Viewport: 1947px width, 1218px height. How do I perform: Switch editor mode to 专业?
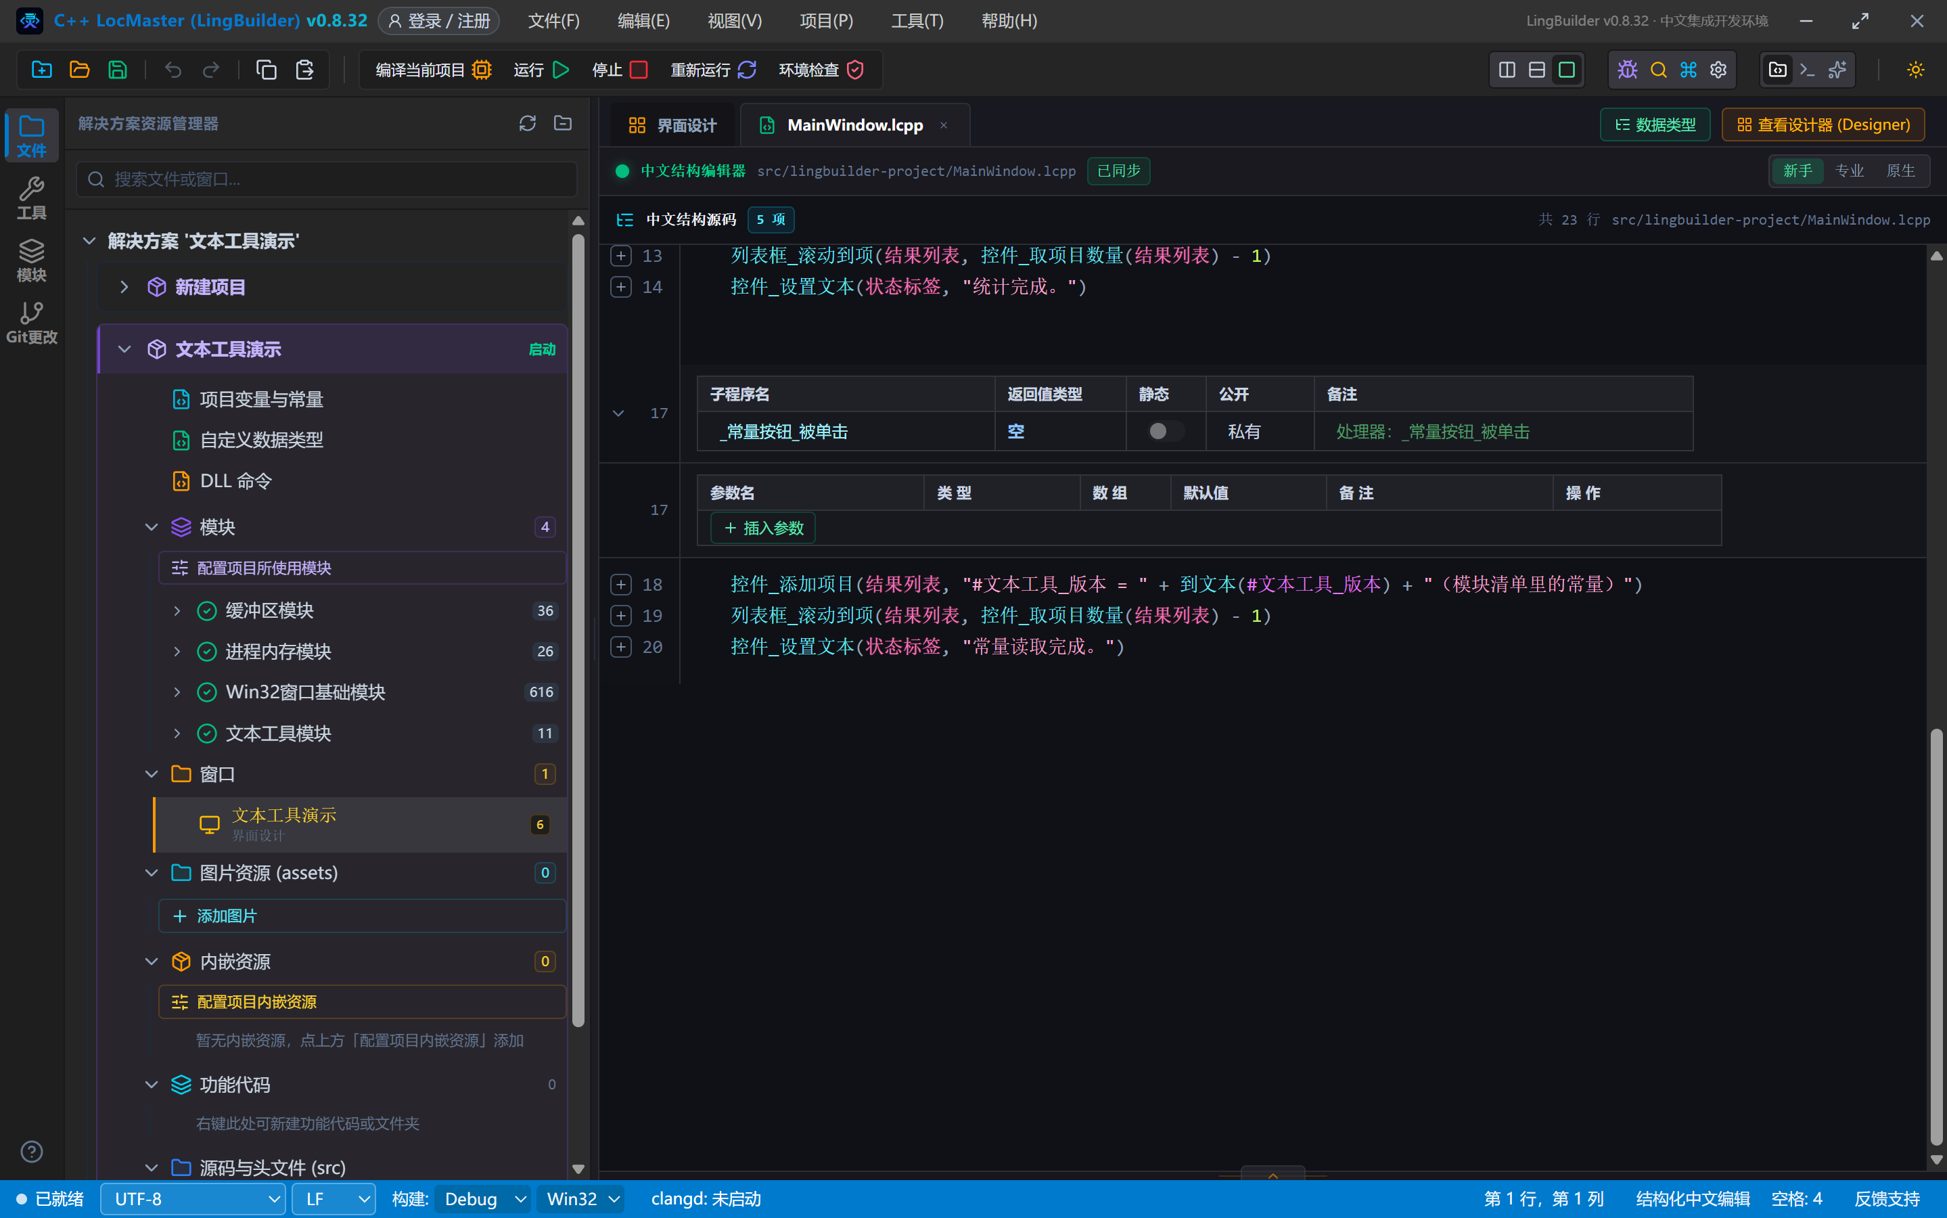click(1849, 171)
